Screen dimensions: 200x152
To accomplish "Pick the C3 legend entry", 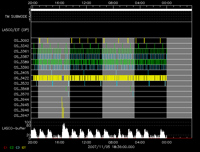I will 18,147.
